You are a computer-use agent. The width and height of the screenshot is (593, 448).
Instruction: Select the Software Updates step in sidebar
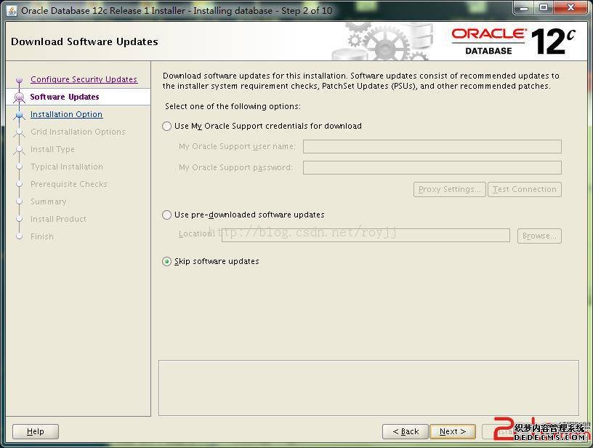click(65, 97)
